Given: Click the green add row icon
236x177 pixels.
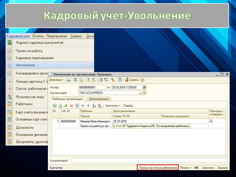Looking at the screenshot, I should click(x=55, y=106).
